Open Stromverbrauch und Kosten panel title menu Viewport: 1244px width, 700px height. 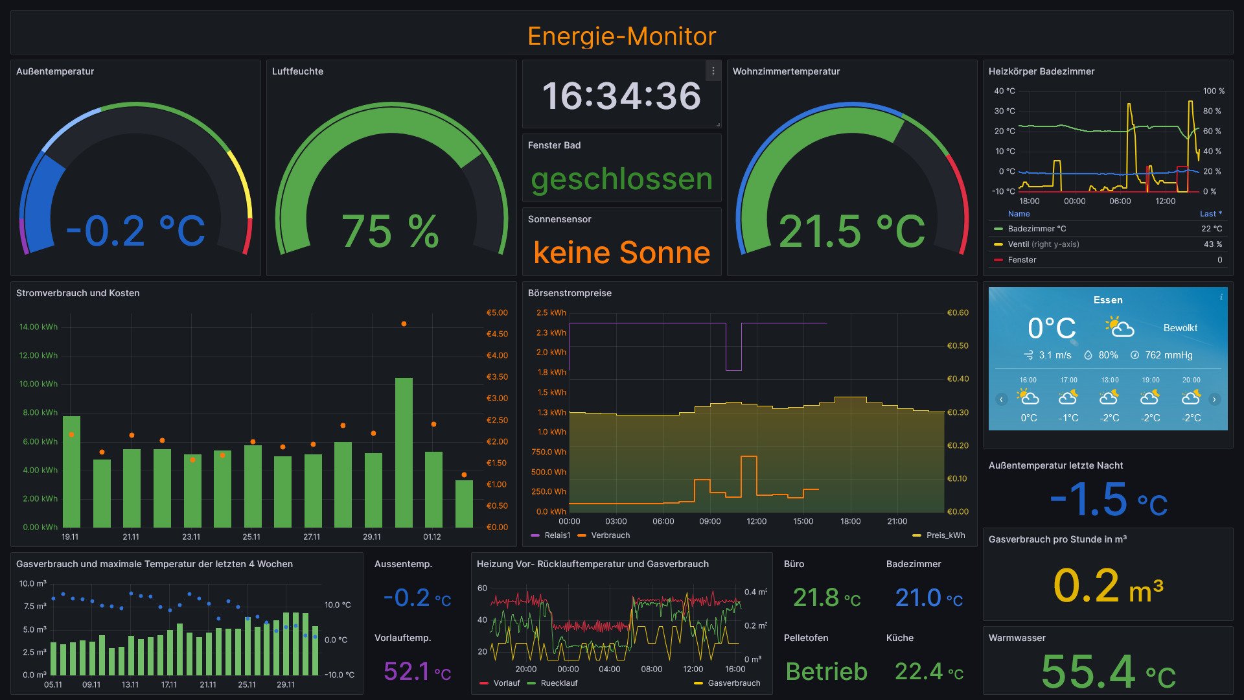click(78, 293)
